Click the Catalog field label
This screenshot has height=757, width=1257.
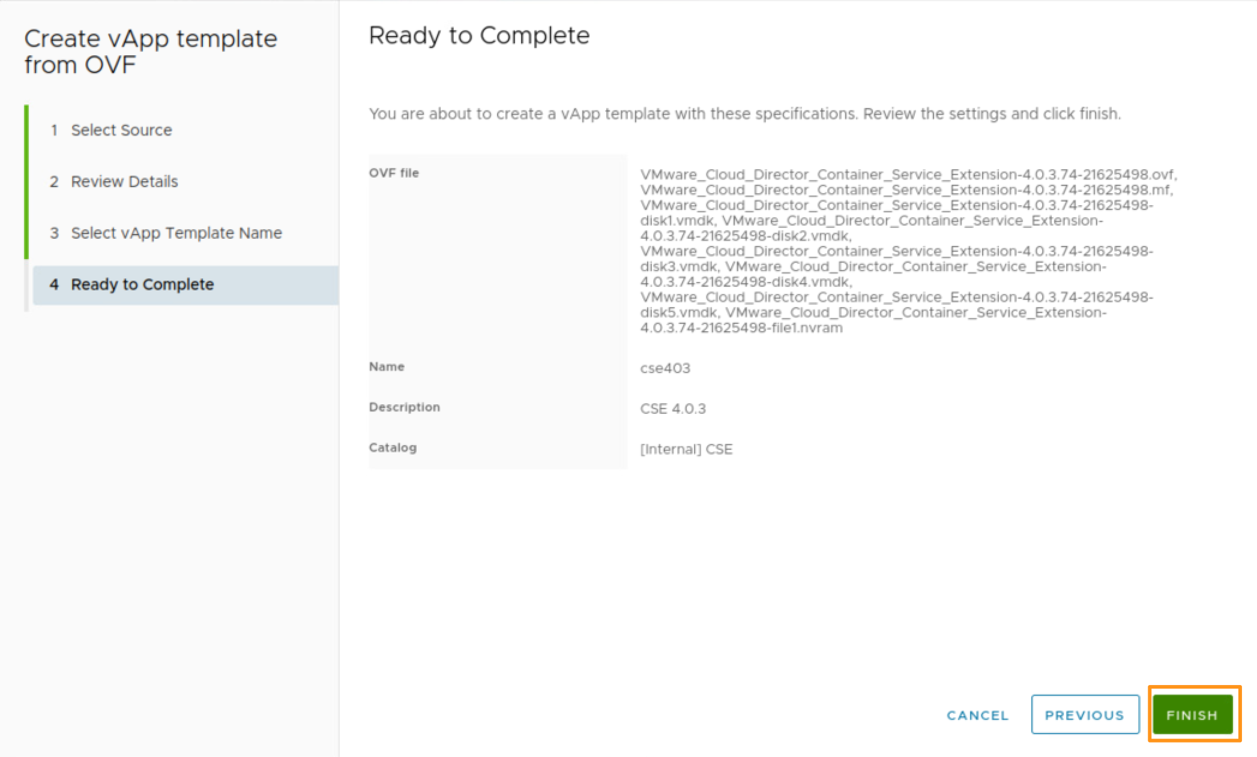click(x=393, y=447)
